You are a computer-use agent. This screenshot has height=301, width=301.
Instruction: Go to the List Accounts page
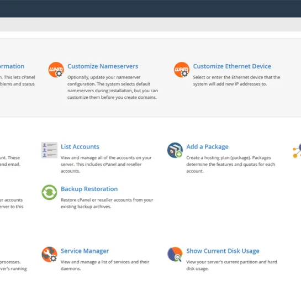(x=80, y=147)
